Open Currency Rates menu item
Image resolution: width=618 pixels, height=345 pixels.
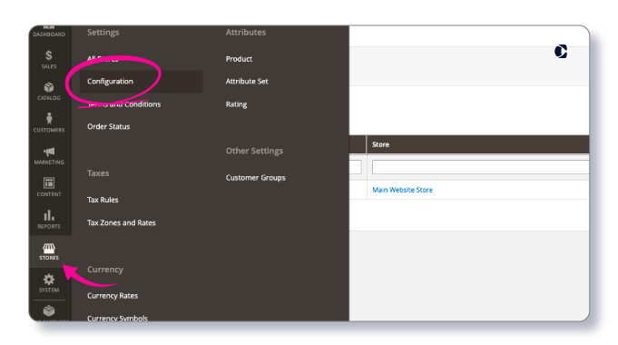[113, 296]
